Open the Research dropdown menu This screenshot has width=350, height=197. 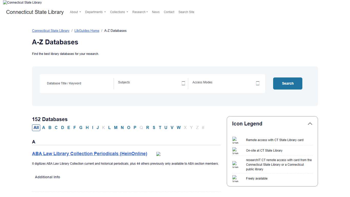140,12
